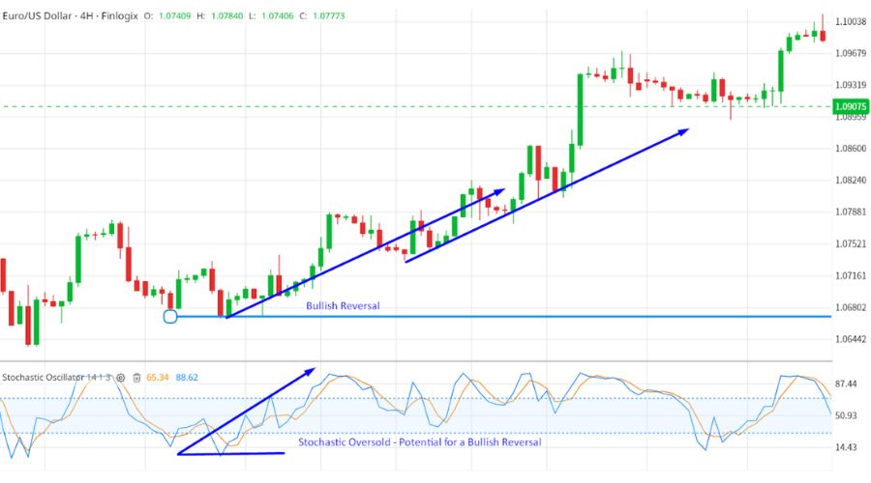This screenshot has height=483, width=871.
Task: Click the 14.43 level on oscillator axis
Action: point(847,448)
